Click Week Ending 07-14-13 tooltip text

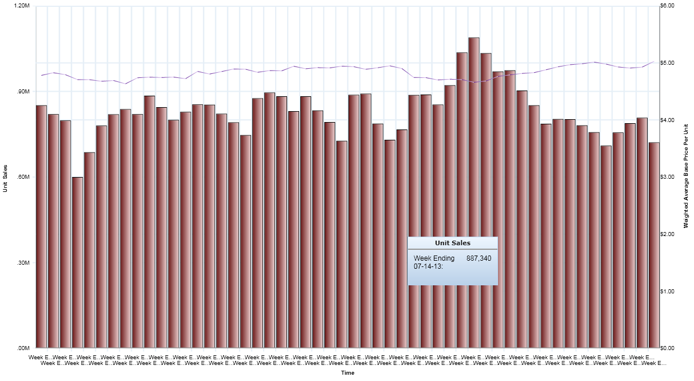pyautogui.click(x=434, y=262)
